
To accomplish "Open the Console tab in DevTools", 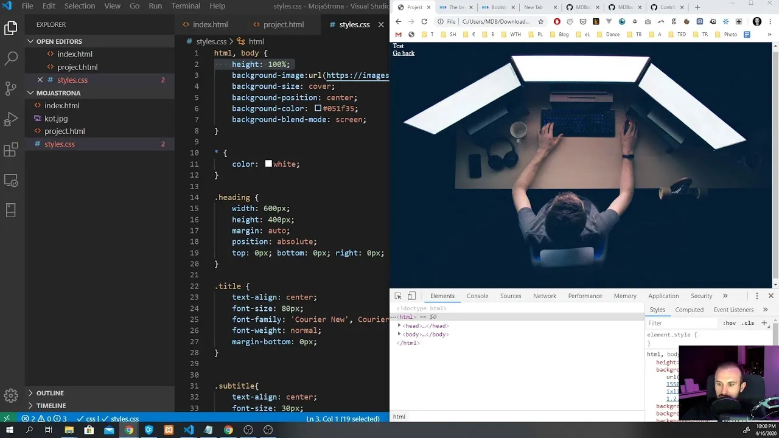I will (477, 296).
